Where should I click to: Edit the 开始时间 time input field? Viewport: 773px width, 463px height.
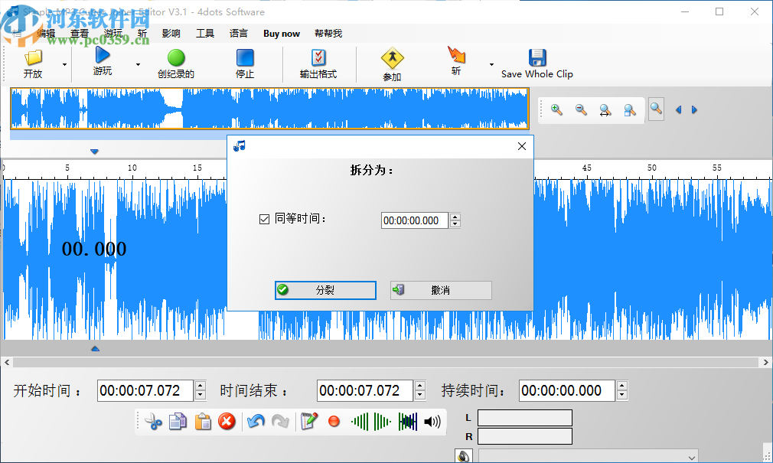145,390
